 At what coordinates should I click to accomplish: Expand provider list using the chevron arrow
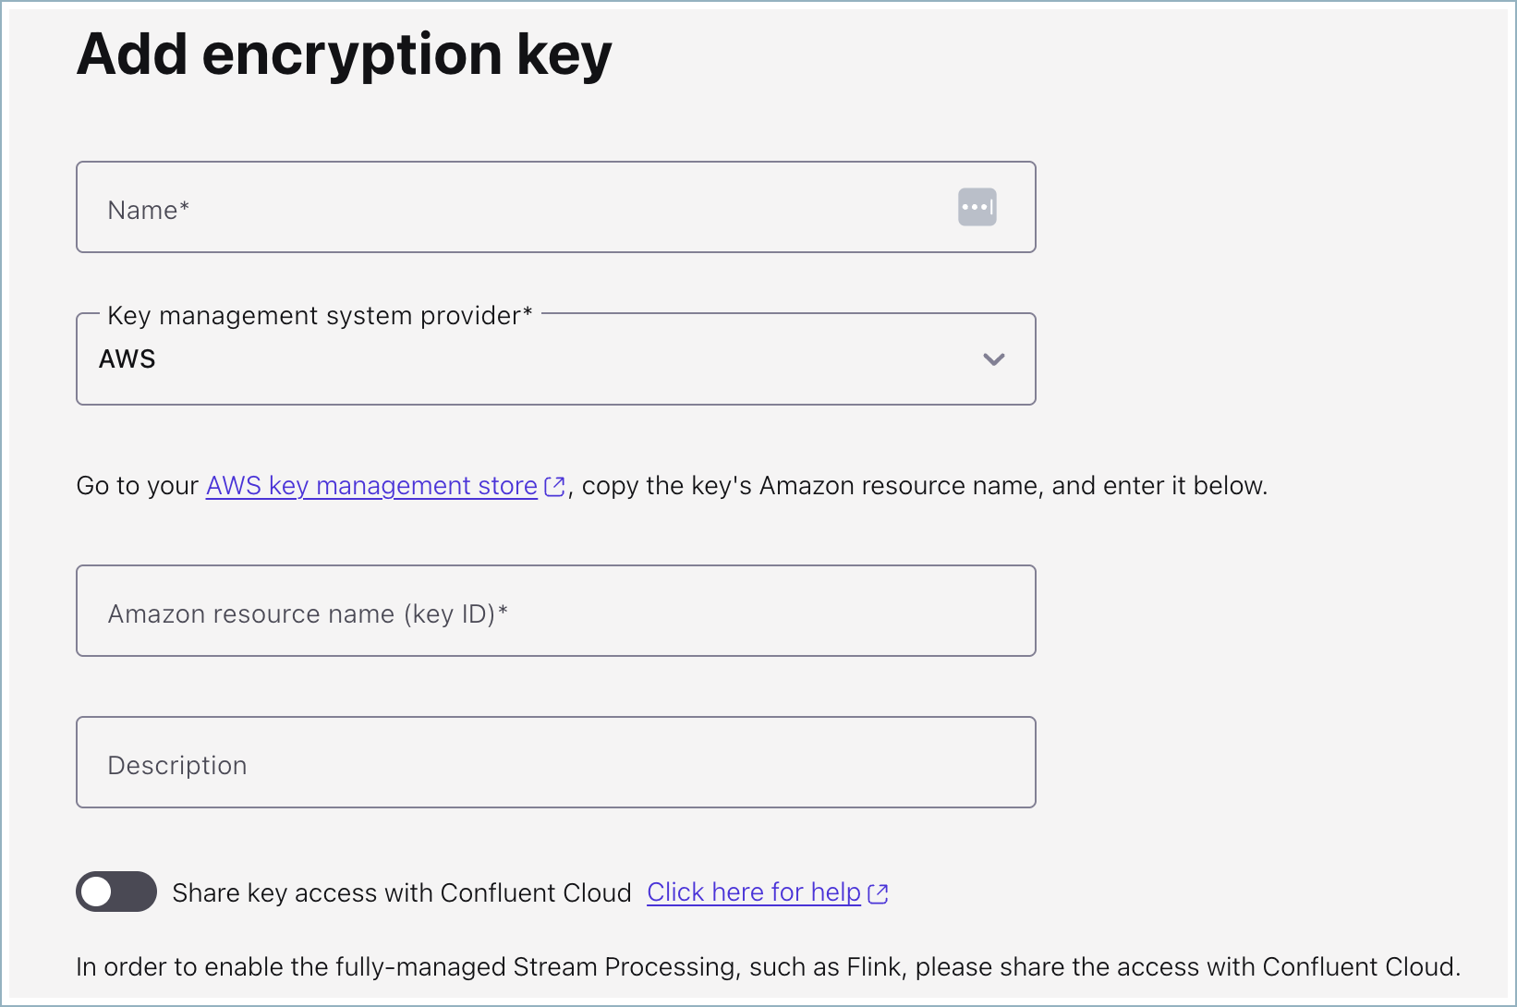pyautogui.click(x=993, y=359)
